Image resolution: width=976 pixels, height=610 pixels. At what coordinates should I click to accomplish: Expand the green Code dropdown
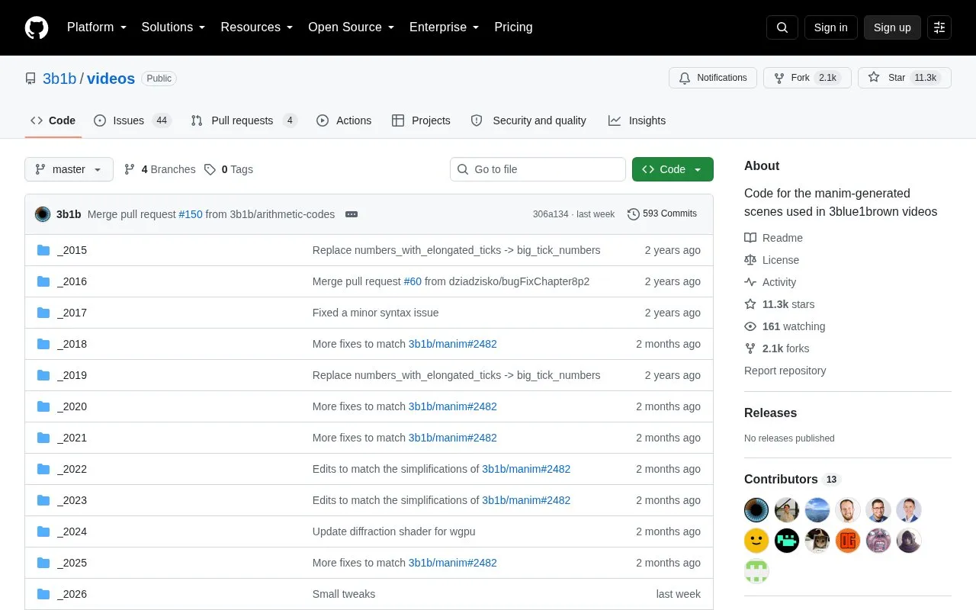tap(673, 169)
